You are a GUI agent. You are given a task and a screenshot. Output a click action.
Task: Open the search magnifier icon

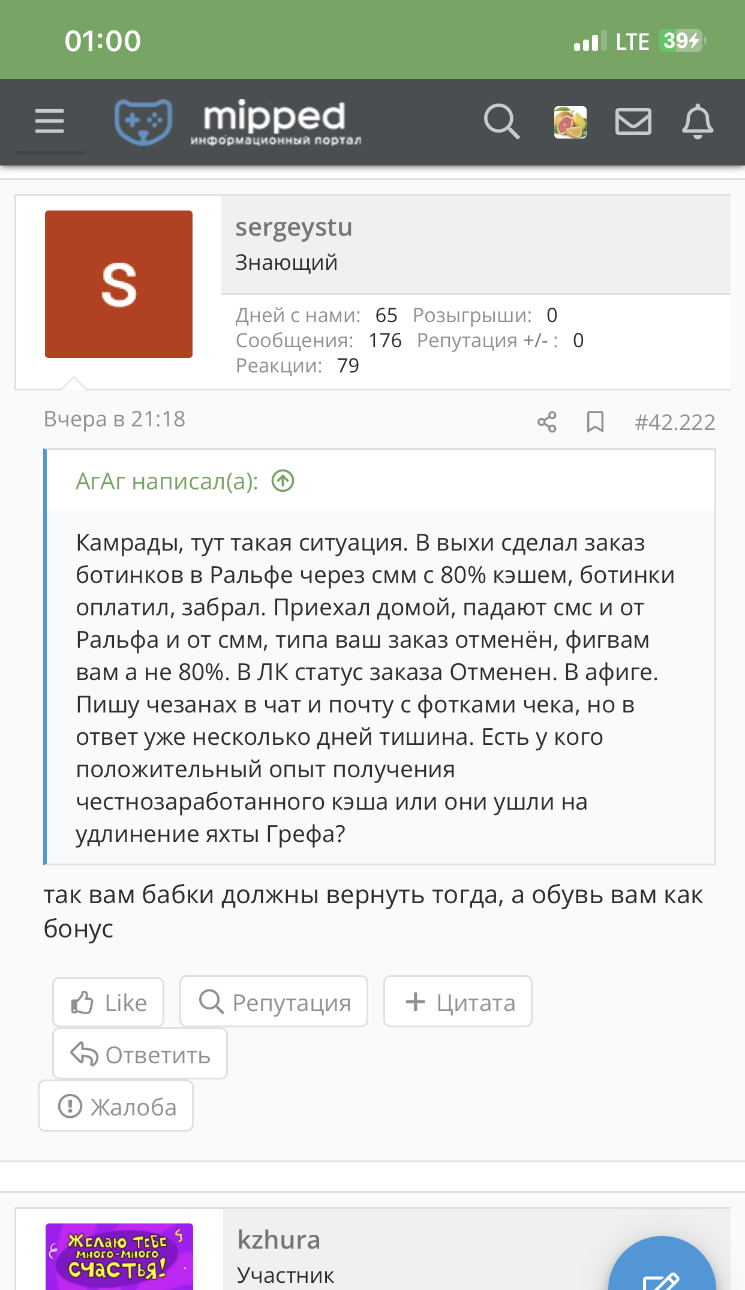501,122
